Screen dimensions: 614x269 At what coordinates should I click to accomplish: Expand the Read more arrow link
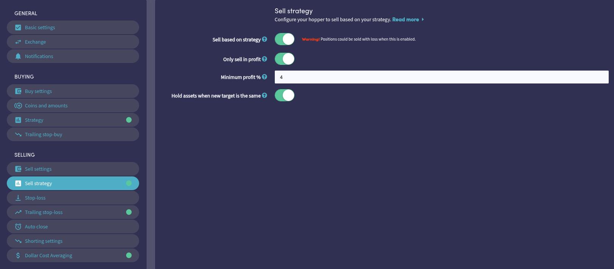pos(423,19)
